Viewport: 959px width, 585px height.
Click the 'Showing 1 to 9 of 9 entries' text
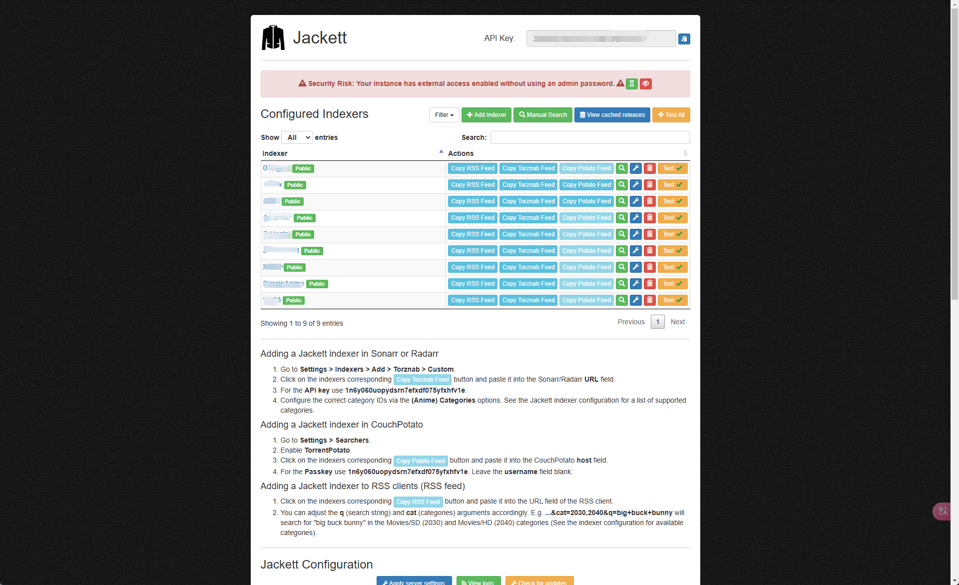pos(302,323)
